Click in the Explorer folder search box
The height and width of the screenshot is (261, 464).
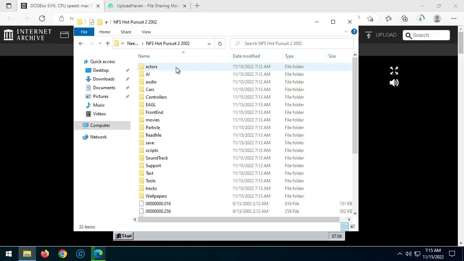(x=292, y=43)
